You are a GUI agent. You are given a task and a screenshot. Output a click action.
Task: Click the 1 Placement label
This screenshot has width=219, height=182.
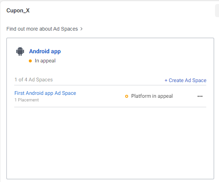click(x=27, y=100)
